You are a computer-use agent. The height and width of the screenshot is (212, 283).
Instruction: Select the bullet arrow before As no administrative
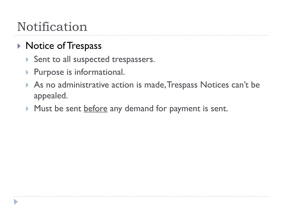tap(27, 85)
